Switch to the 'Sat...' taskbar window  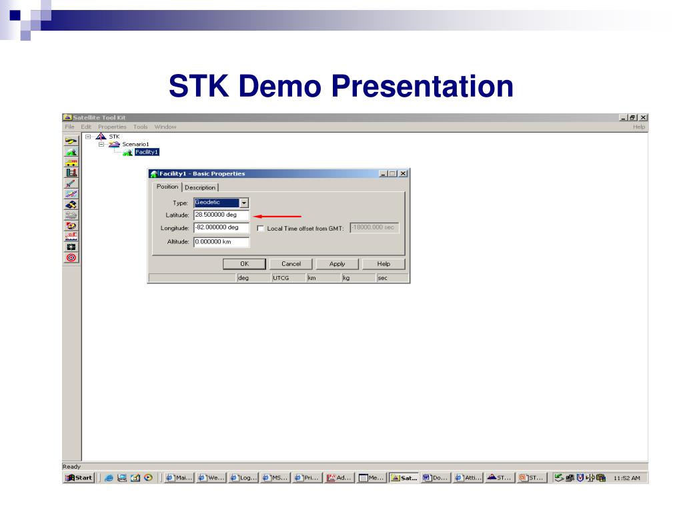click(404, 478)
